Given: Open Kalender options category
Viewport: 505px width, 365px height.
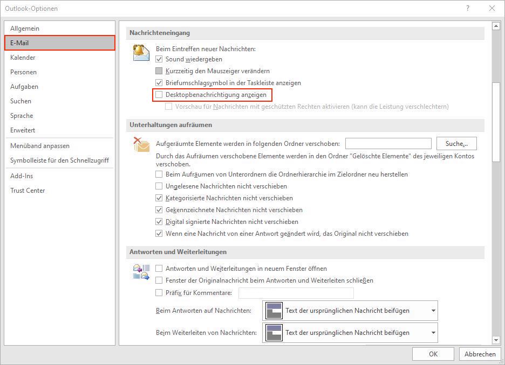Looking at the screenshot, I should coord(60,58).
